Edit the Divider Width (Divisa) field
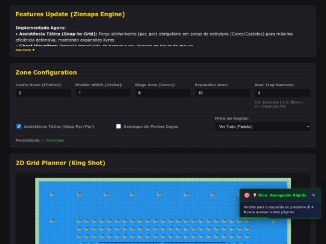The height and width of the screenshot is (244, 326). pos(103,93)
